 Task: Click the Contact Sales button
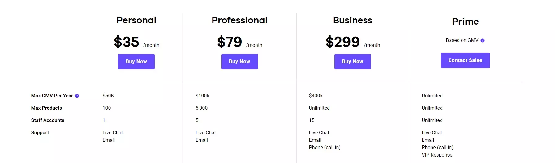pos(465,60)
